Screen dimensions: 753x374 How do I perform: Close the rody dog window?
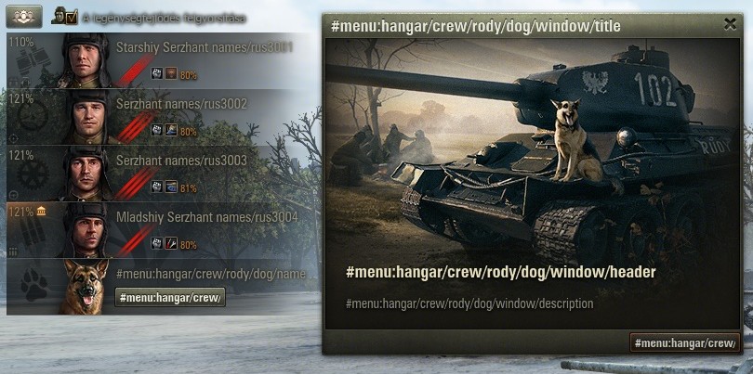tap(730, 24)
